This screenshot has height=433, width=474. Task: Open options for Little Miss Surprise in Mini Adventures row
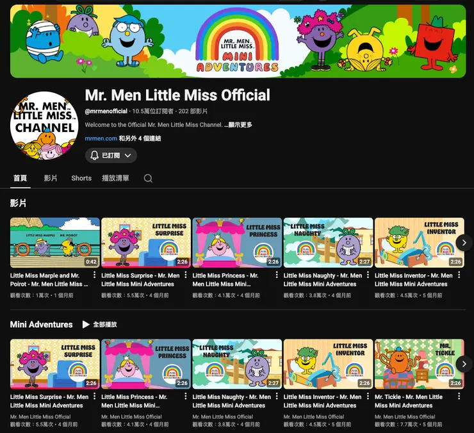(94, 396)
